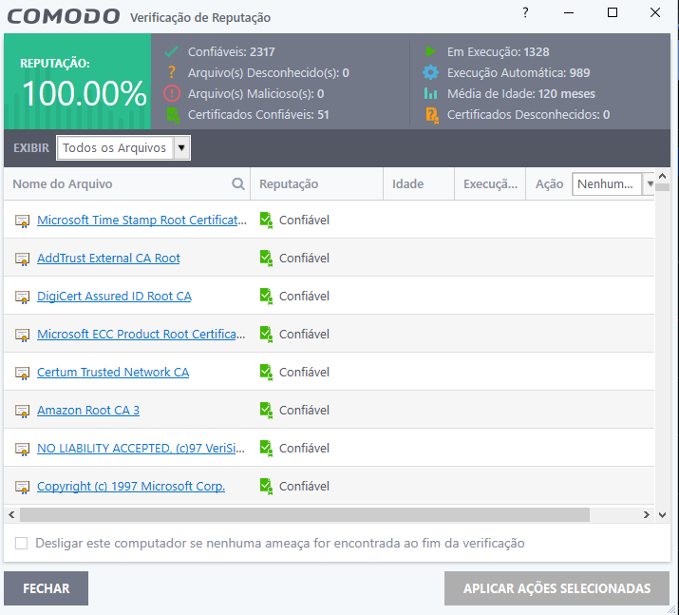Enable shutdown when no threats found checkbox
The image size is (679, 615).
pyautogui.click(x=21, y=543)
